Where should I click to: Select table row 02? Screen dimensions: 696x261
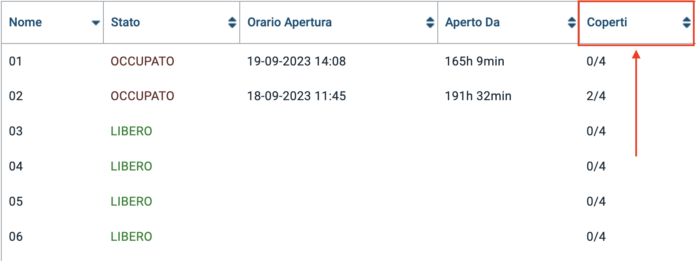click(x=16, y=96)
